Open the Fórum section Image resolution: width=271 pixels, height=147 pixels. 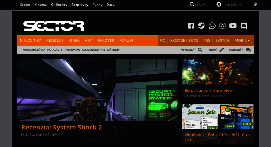tap(126, 40)
